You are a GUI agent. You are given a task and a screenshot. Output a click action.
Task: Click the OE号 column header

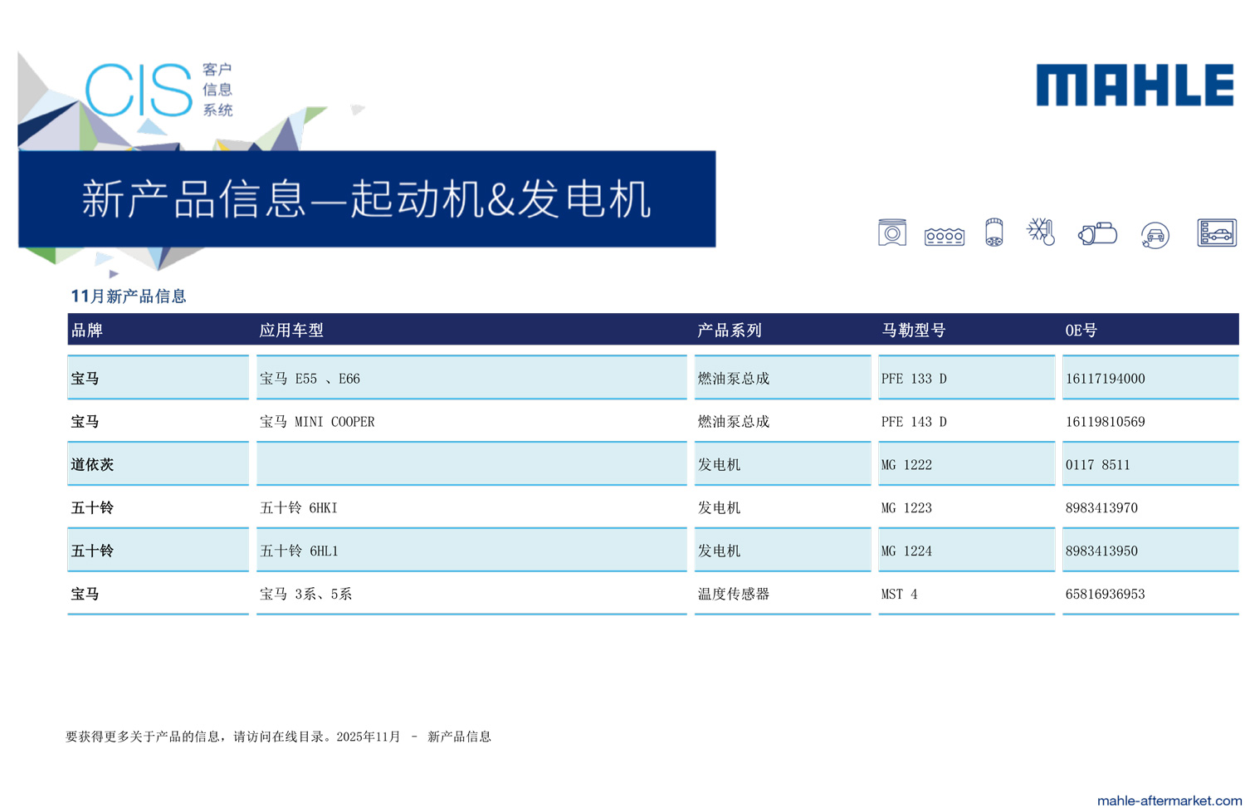(x=1081, y=331)
